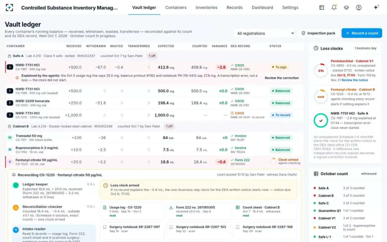The height and width of the screenshot is (242, 387).
Task: Select the Dashboard tab
Action: point(262,7)
